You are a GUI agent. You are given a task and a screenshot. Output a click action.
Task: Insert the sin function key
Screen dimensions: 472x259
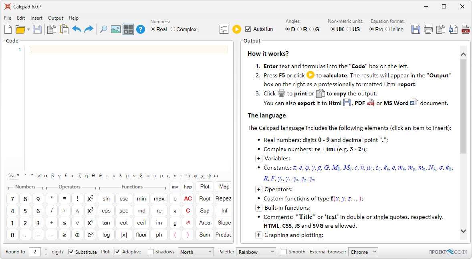106,199
